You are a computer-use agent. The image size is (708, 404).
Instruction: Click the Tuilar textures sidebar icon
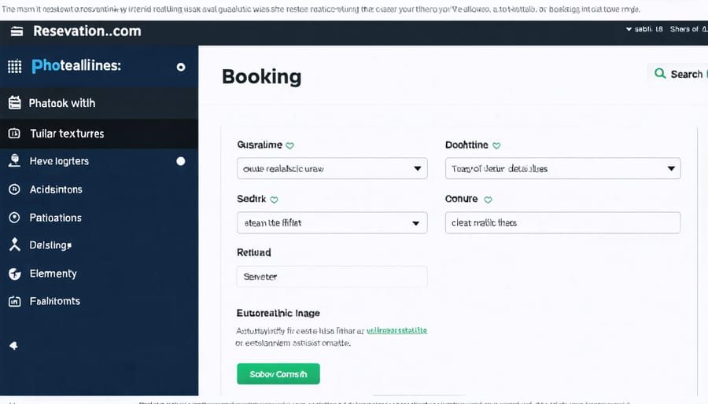click(14, 134)
